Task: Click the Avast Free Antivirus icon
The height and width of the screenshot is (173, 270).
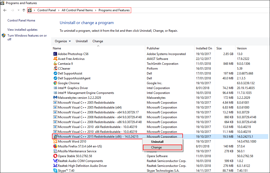Action: 55,59
